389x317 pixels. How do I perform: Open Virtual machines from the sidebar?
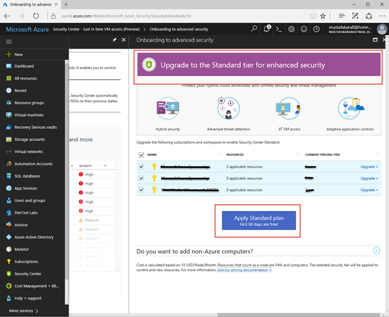pyautogui.click(x=29, y=115)
